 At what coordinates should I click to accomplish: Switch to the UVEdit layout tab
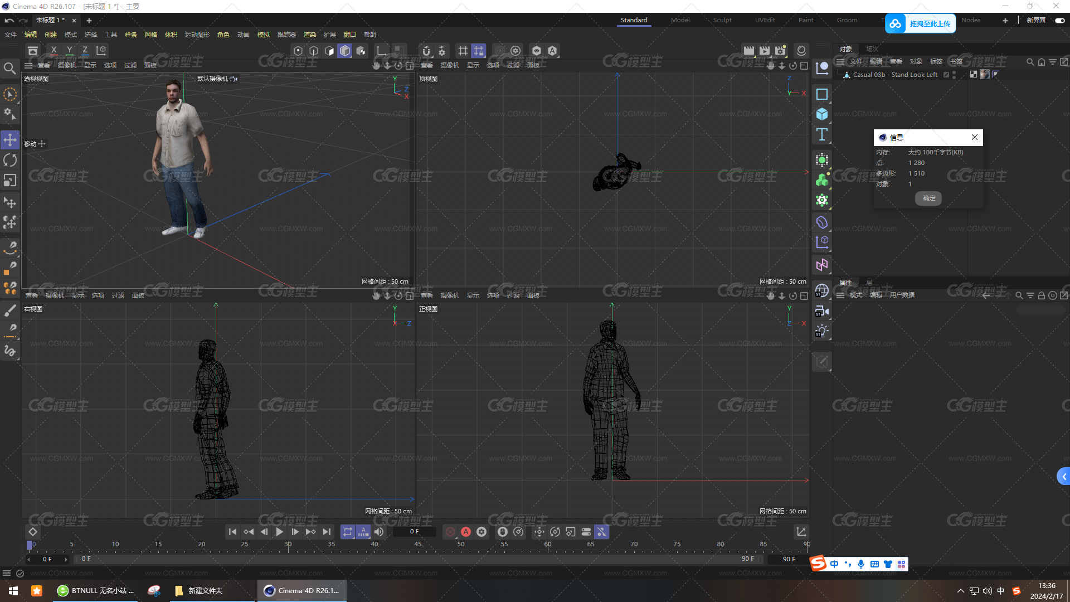click(765, 20)
